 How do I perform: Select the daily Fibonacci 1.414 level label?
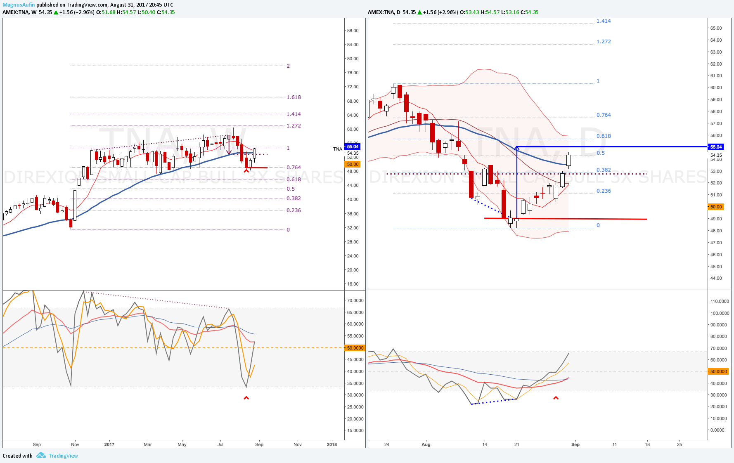coord(604,21)
